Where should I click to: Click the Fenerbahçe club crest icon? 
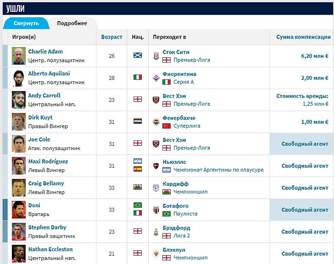click(x=156, y=122)
